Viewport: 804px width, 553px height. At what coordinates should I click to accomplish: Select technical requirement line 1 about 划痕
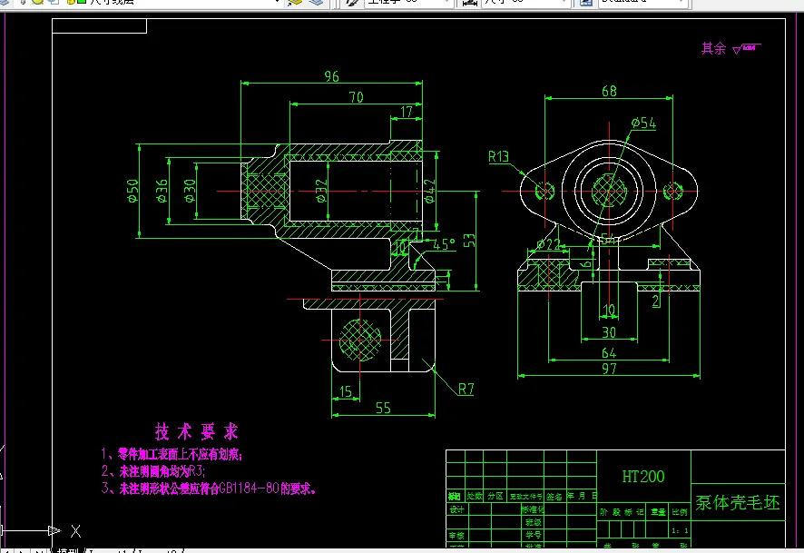[x=172, y=454]
